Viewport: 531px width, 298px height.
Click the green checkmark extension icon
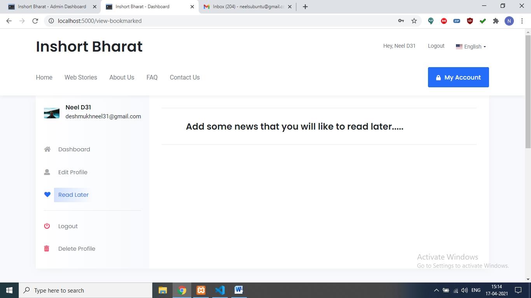pyautogui.click(x=483, y=21)
